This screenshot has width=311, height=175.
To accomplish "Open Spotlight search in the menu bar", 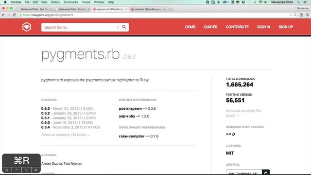I will point(298,2).
